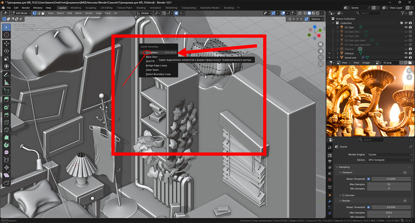Enable the Denoise checkbox
The width and height of the screenshot is (415, 223).
tap(343, 195)
